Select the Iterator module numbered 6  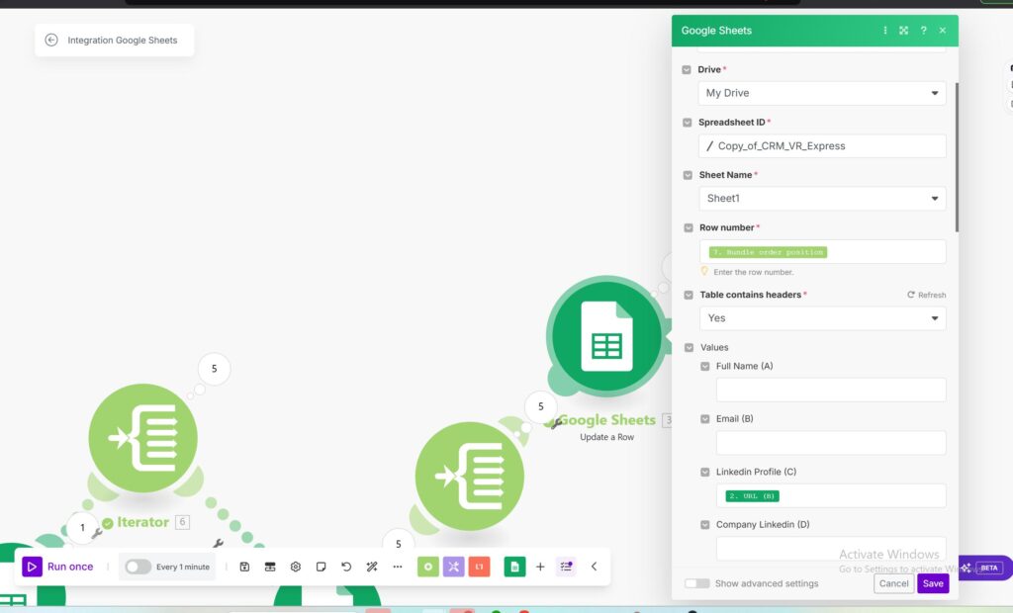[x=142, y=438]
